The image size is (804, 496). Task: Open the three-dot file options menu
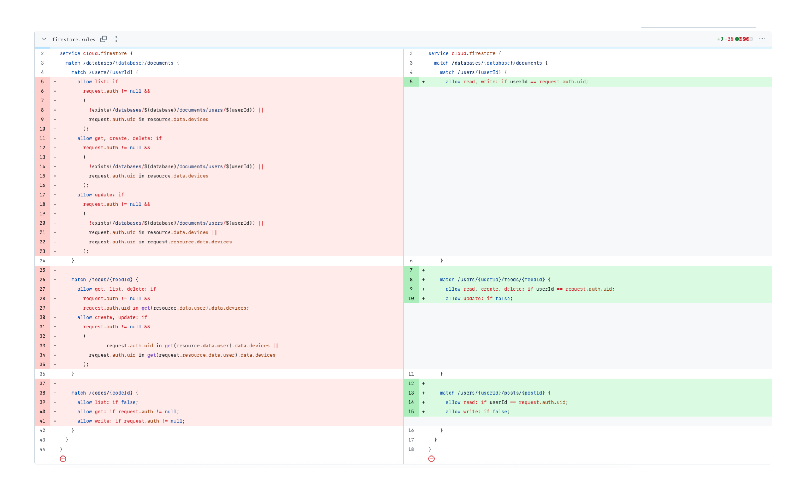(x=762, y=39)
